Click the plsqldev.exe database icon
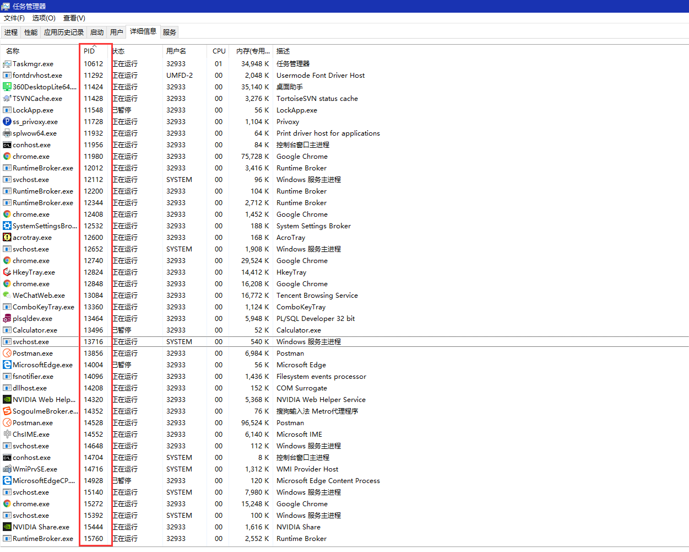This screenshot has height=552, width=689. [x=7, y=319]
